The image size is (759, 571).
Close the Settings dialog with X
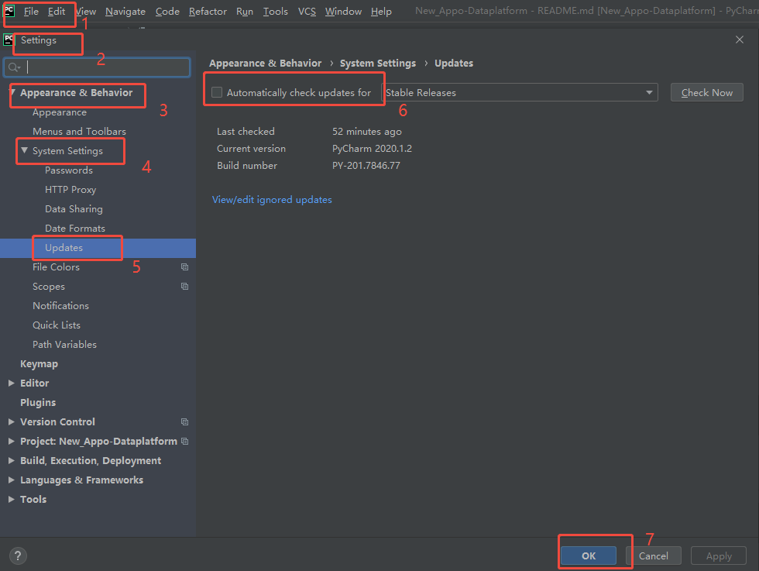[x=739, y=40]
